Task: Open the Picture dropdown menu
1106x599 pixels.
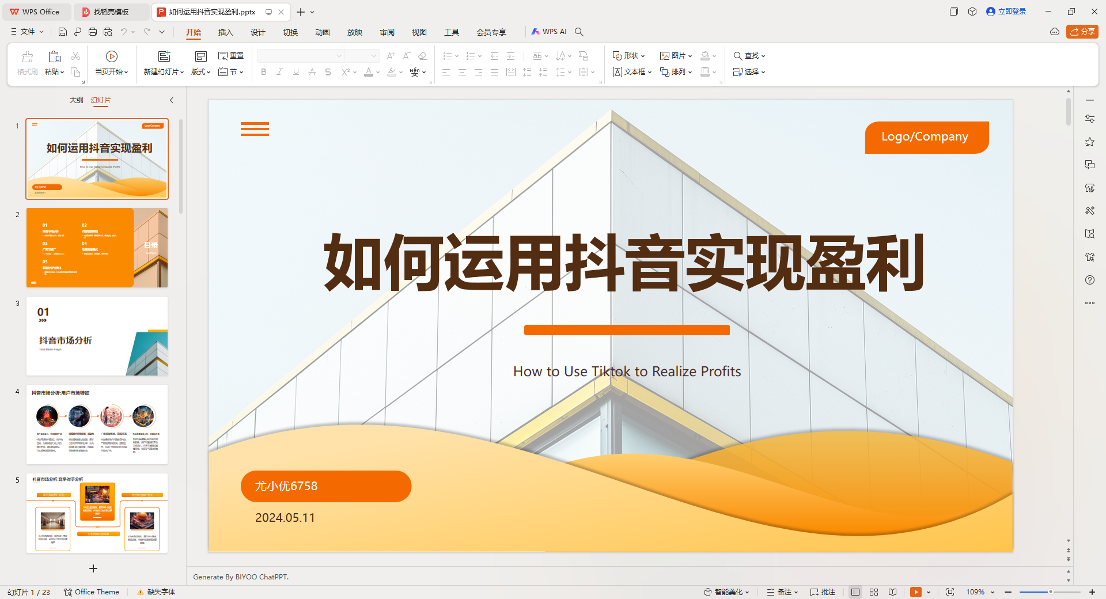Action: click(x=676, y=56)
